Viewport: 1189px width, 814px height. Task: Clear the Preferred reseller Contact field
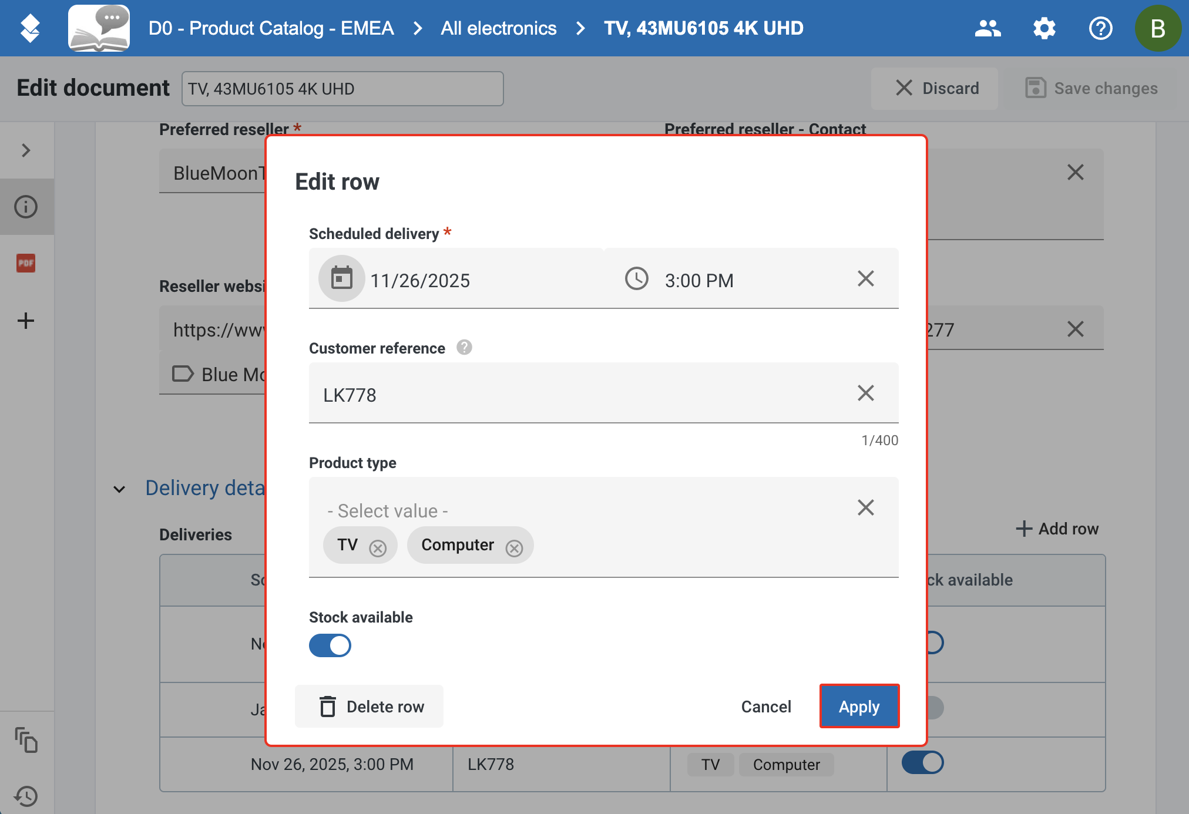click(1075, 172)
